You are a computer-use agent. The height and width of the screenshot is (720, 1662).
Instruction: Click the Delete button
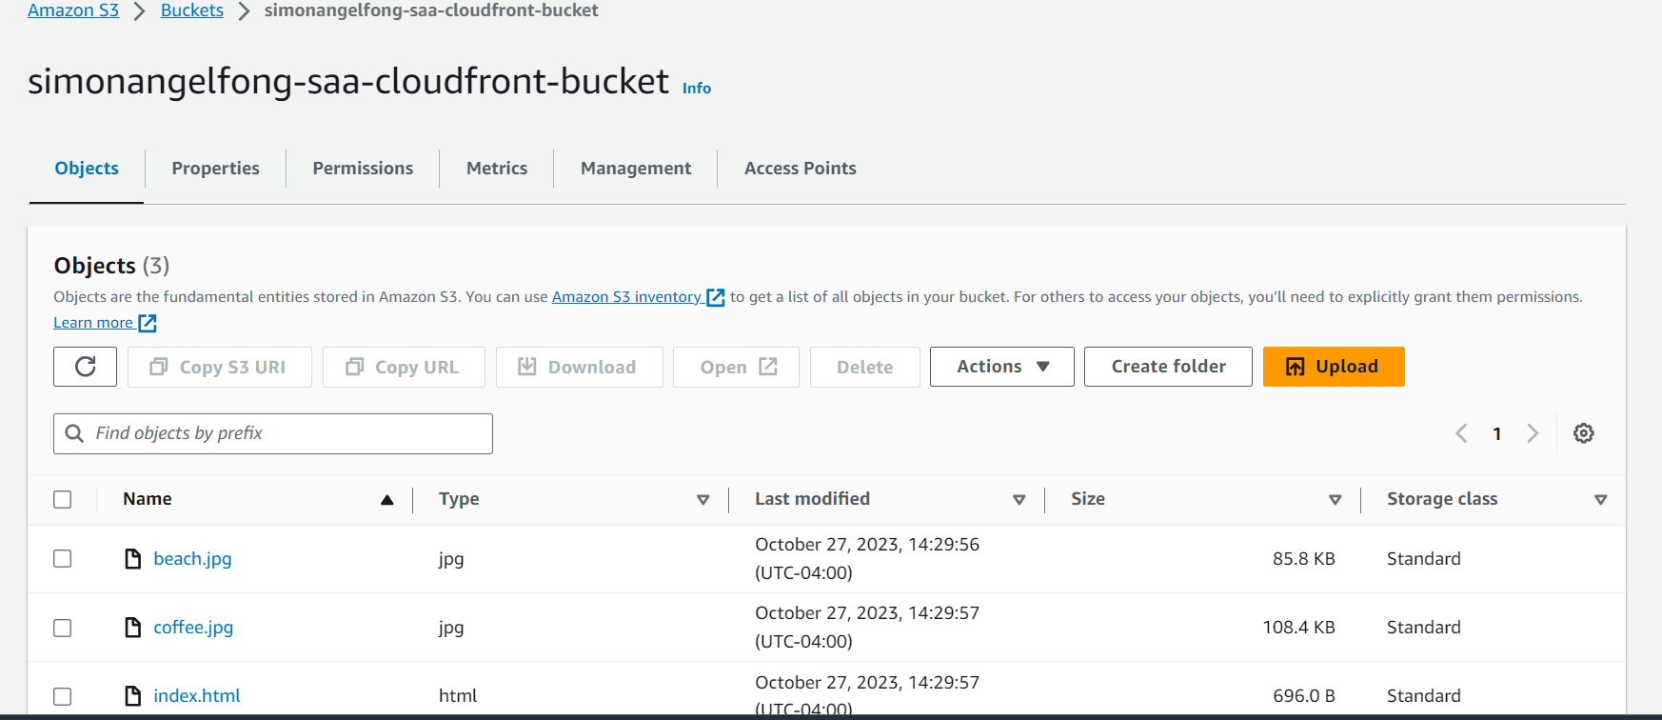864,367
